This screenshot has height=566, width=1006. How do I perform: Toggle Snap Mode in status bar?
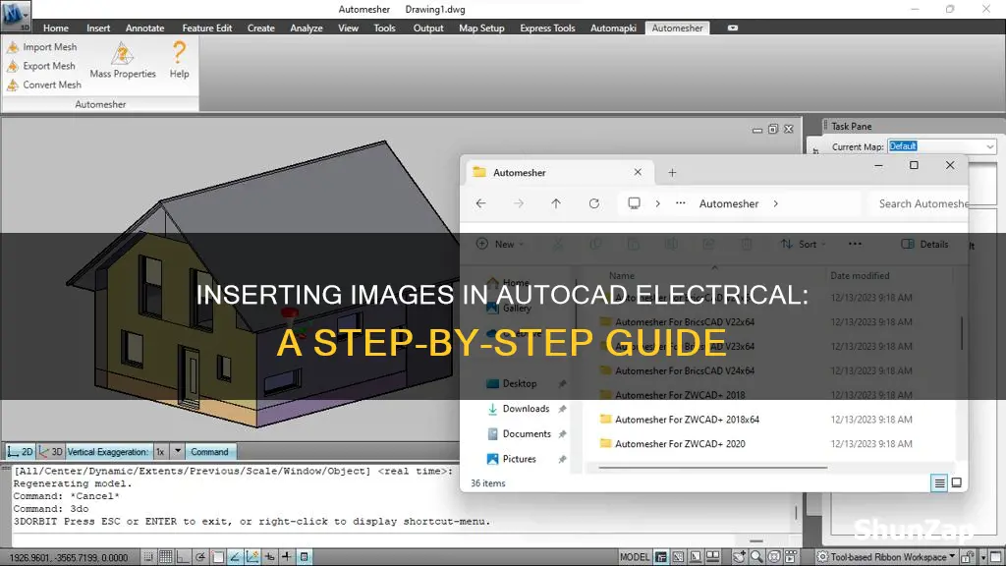click(x=148, y=557)
